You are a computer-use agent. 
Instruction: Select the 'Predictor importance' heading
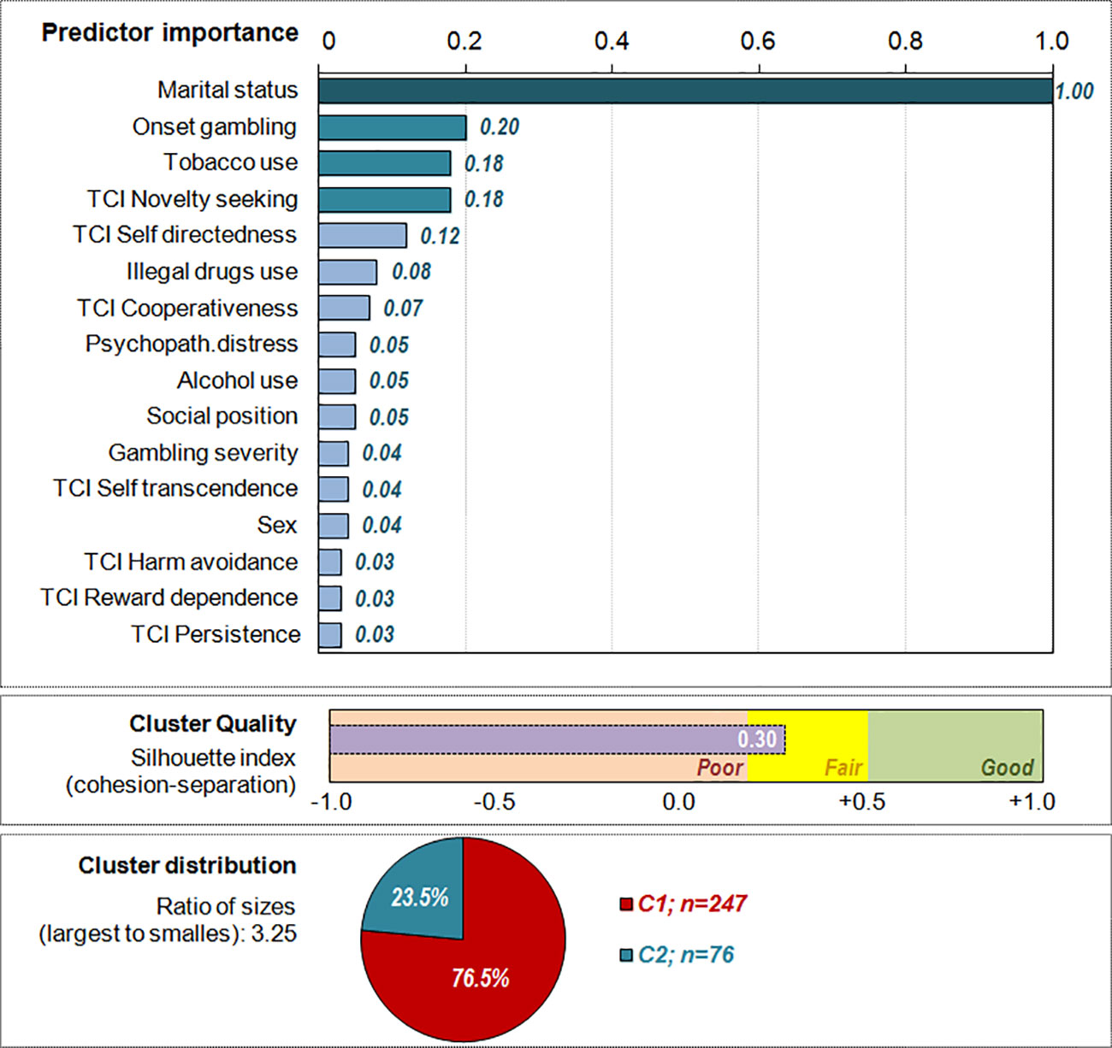click(x=170, y=32)
